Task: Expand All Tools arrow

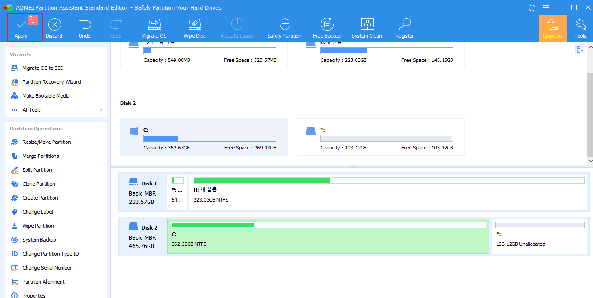Action: (x=101, y=110)
